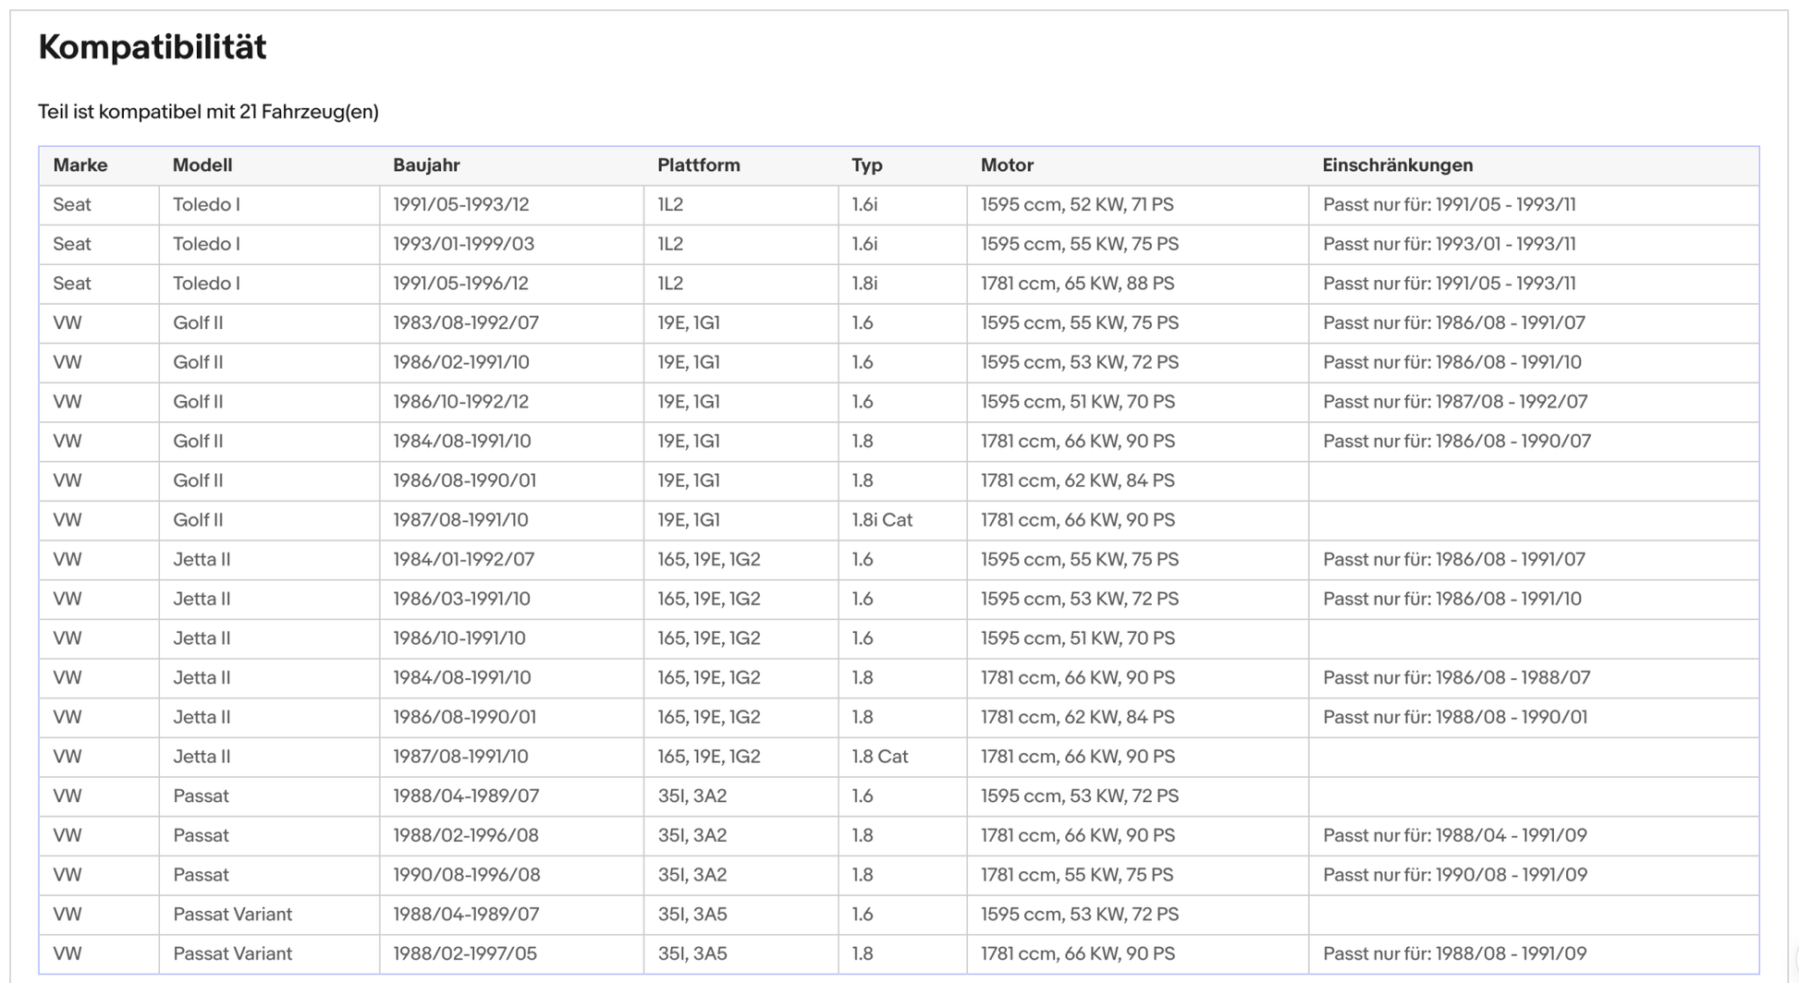
Task: Select the Typ column header
Action: (x=866, y=165)
